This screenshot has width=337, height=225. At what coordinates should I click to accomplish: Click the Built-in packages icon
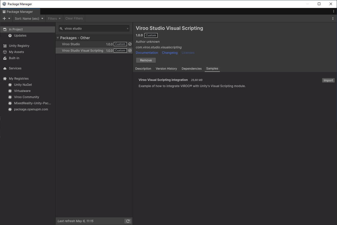tap(5, 58)
